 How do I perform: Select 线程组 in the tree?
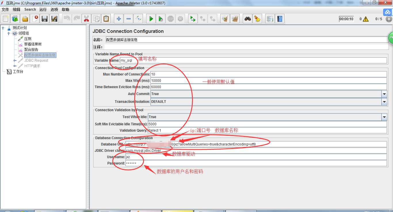[24, 33]
